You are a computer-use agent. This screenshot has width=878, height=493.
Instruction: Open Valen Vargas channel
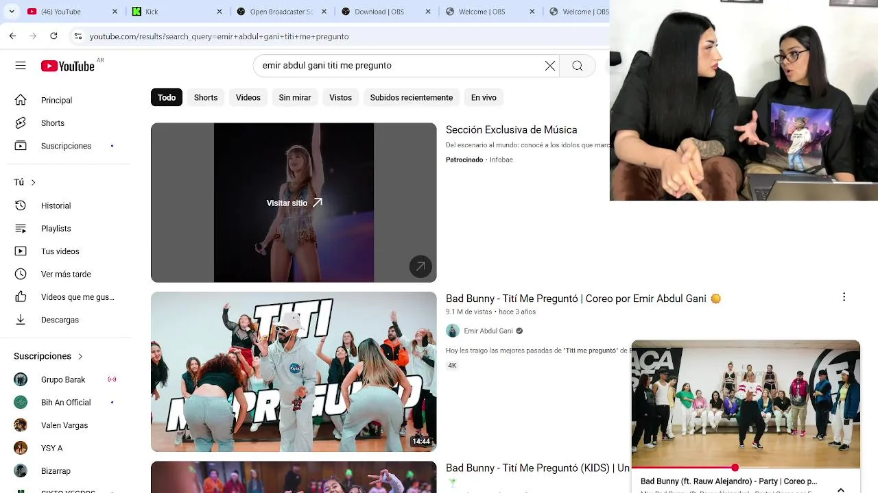65,425
